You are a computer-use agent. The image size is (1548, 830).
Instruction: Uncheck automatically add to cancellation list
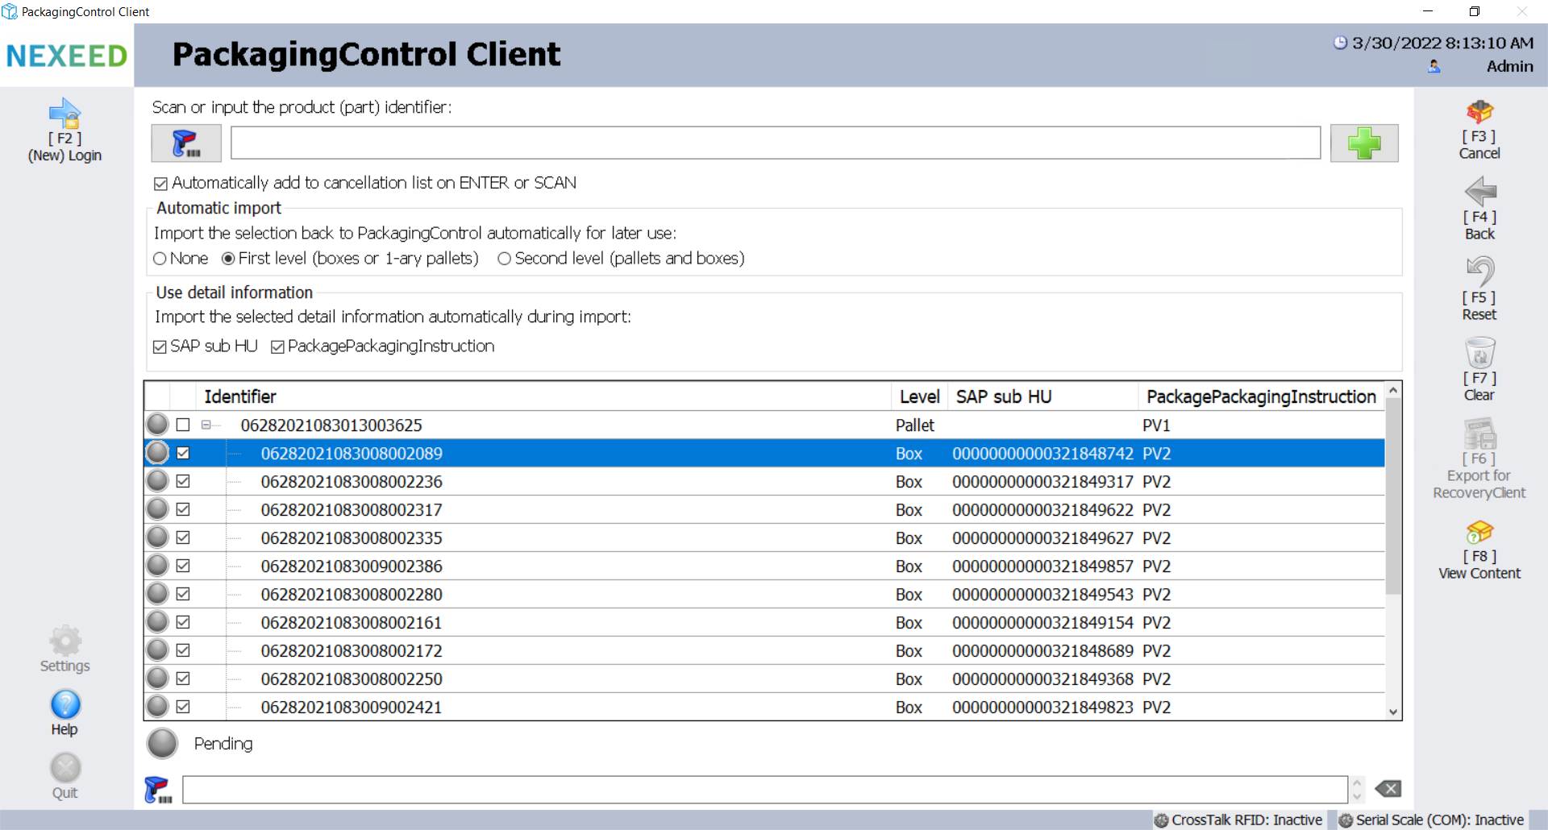tap(161, 184)
